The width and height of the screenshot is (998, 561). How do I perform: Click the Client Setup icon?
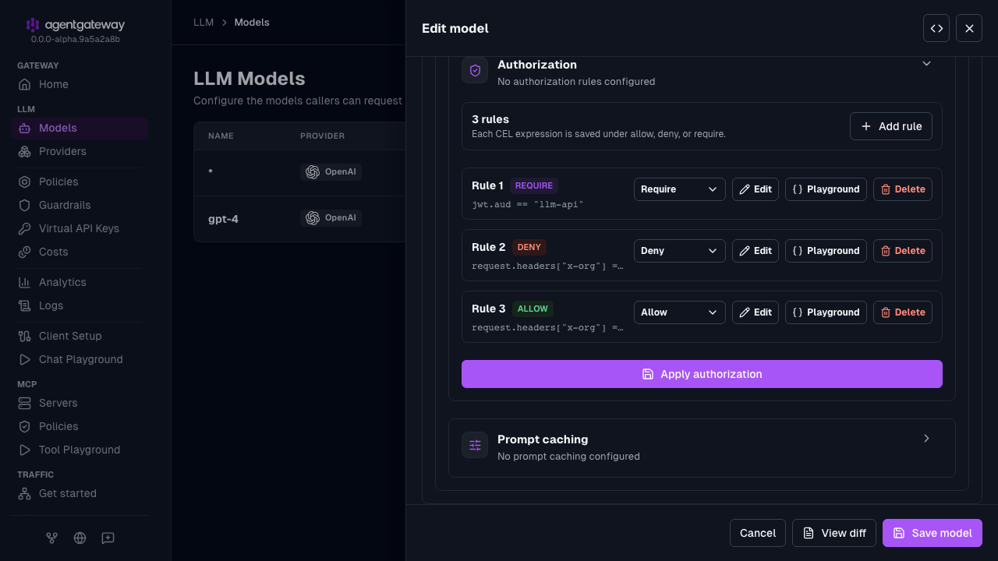pyautogui.click(x=24, y=336)
